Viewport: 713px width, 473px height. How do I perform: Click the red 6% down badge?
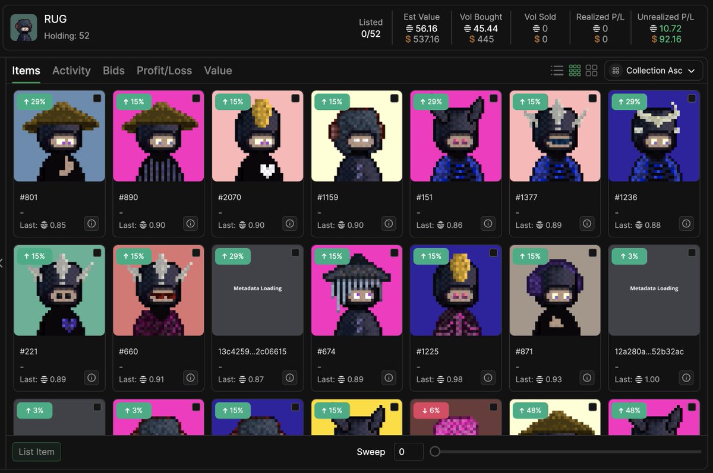[x=431, y=410]
